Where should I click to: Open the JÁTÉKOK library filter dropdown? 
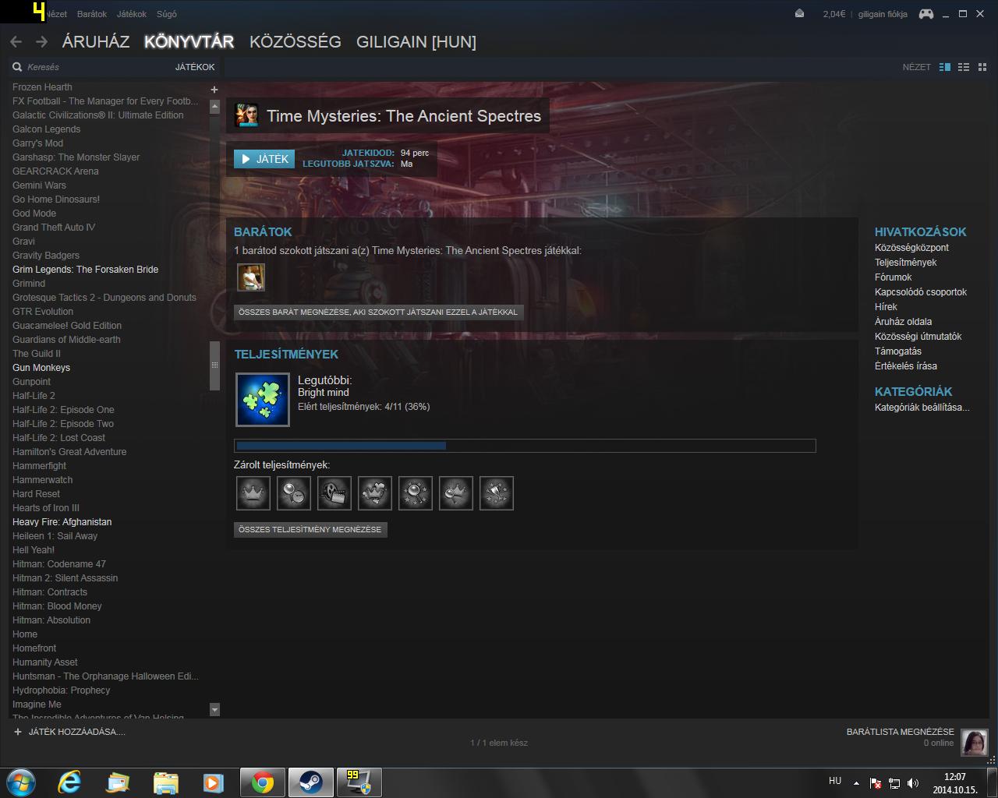click(195, 67)
